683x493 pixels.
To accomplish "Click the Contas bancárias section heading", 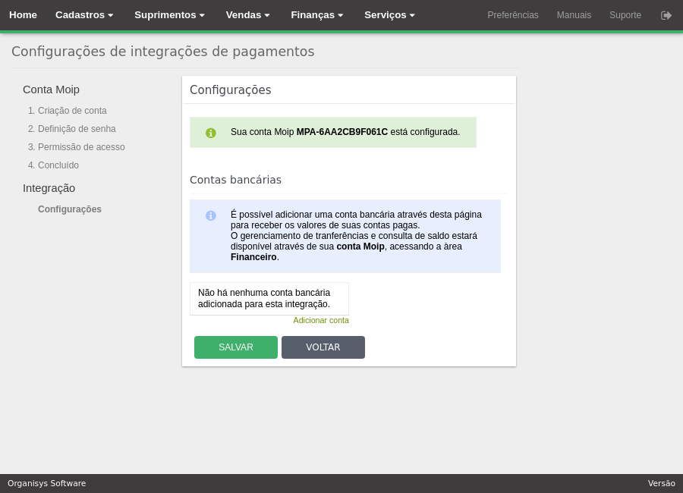I will pos(236,180).
